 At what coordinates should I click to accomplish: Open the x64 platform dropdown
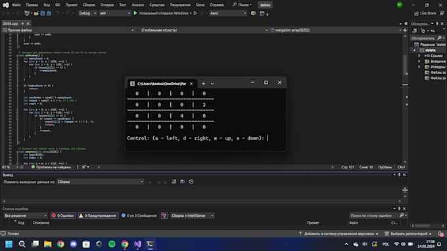pos(114,13)
